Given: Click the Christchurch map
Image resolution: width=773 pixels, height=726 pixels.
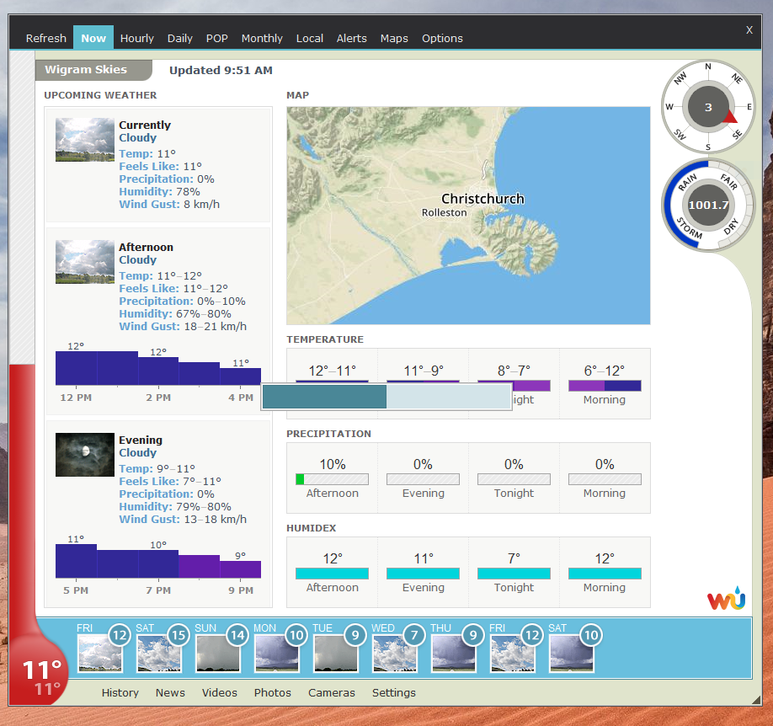Looking at the screenshot, I should tap(468, 216).
